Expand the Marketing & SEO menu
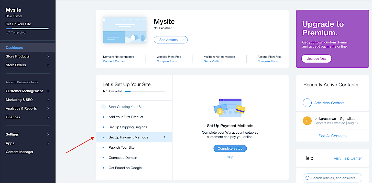 tap(27, 100)
